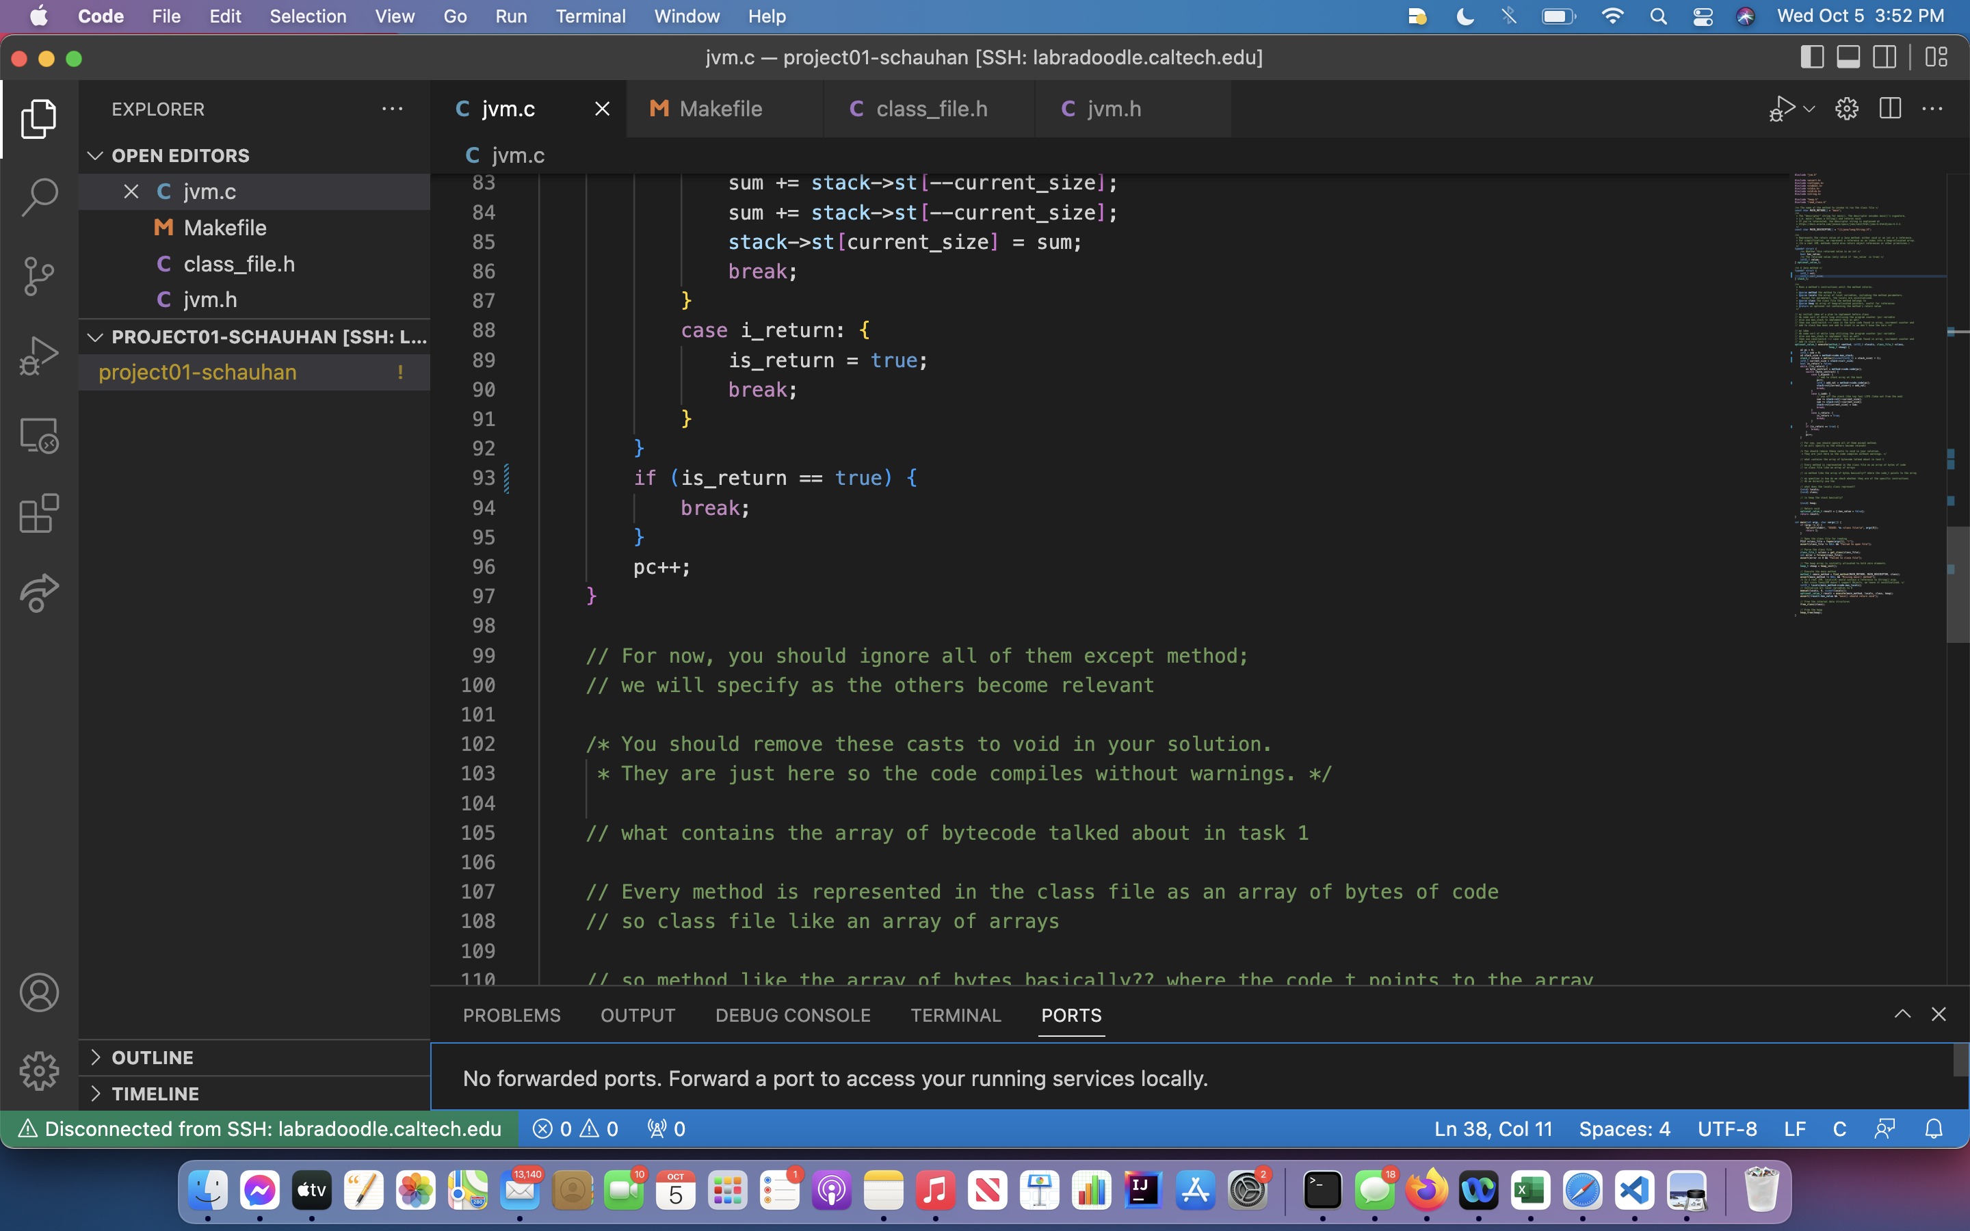Image resolution: width=1970 pixels, height=1231 pixels.
Task: Open run/debug dropdown arrow in editor toolbar
Action: 1809,108
